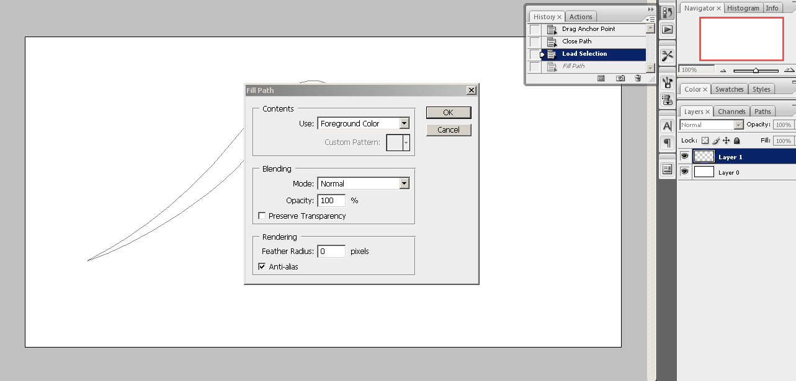Lock transparent pixels icon
This screenshot has height=381, width=796.
(x=705, y=141)
